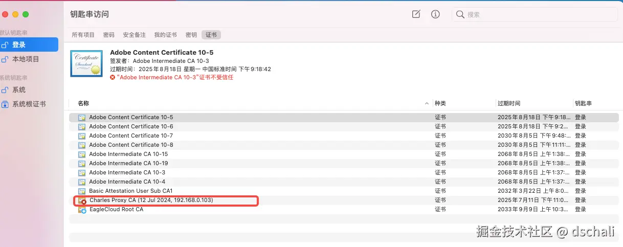623x247 pixels.
Task: Select the Basic Attestation User Sub CA1 row
Action: tap(344, 191)
